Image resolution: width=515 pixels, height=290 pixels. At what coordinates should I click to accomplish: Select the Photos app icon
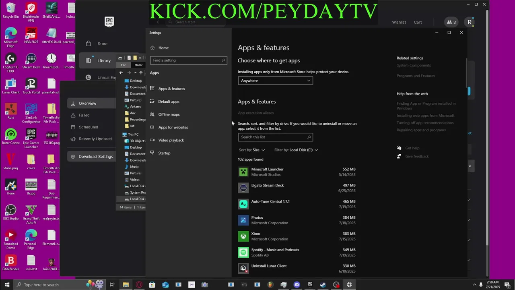pyautogui.click(x=243, y=220)
